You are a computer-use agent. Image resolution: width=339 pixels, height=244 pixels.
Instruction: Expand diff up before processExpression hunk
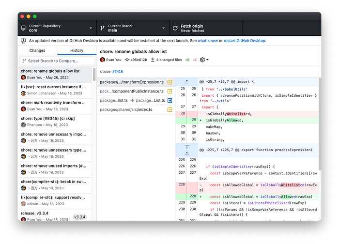pyautogui.click(x=187, y=153)
